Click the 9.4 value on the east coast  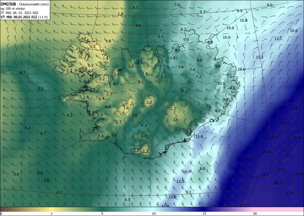(x=225, y=100)
